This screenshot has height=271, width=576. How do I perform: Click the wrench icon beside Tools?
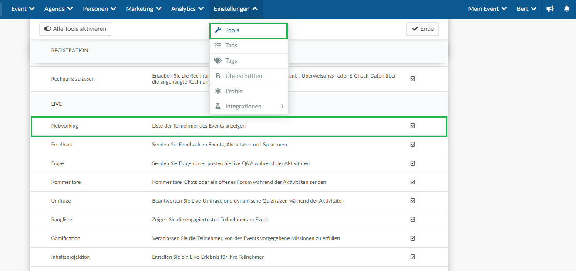pyautogui.click(x=218, y=30)
